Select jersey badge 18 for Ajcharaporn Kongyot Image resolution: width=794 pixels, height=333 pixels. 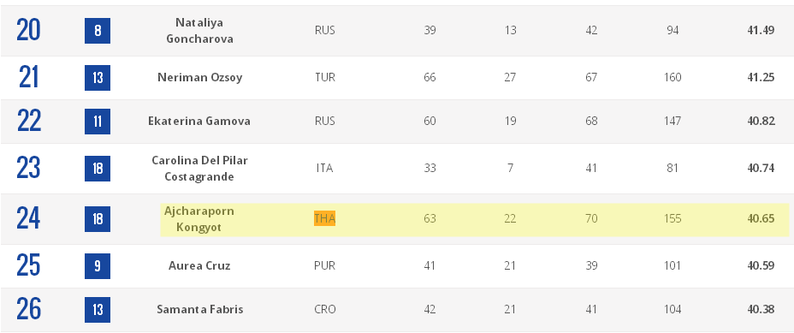coord(98,219)
